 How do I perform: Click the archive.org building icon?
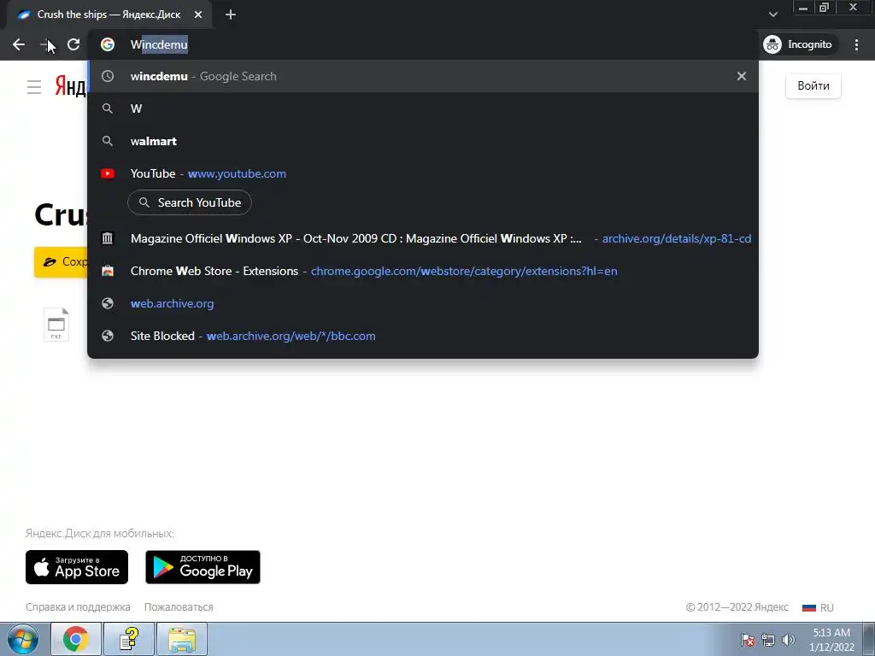[108, 239]
